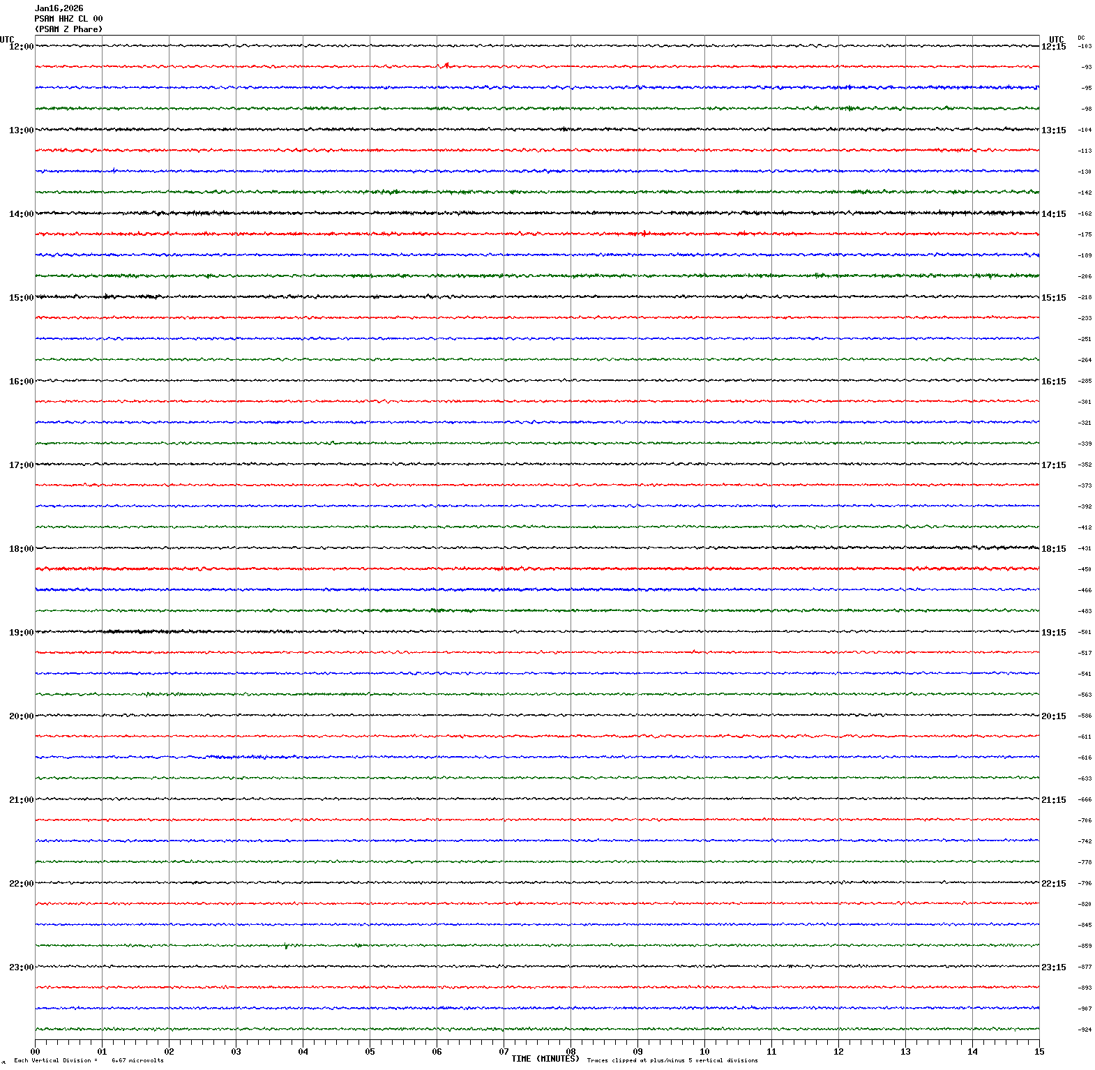Click the Jan16,2026 date header
The width and height of the screenshot is (1095, 1070).
point(59,8)
